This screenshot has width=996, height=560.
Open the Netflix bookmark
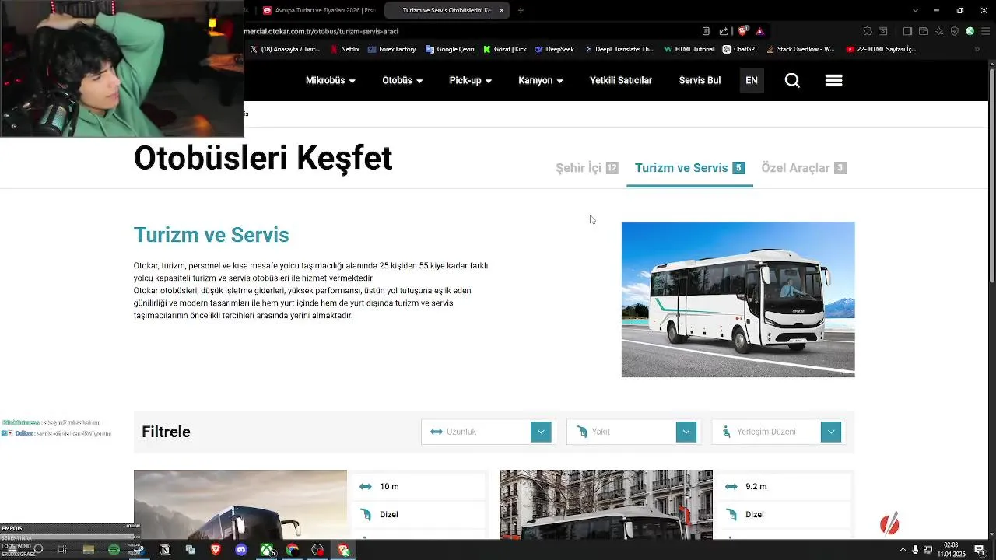345,49
